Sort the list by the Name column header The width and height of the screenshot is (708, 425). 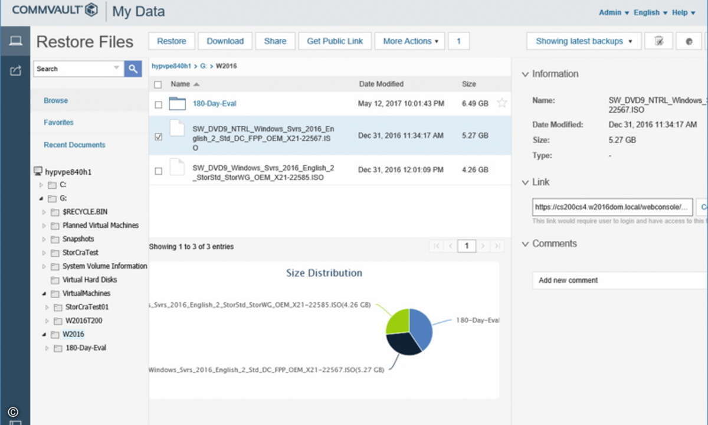180,84
